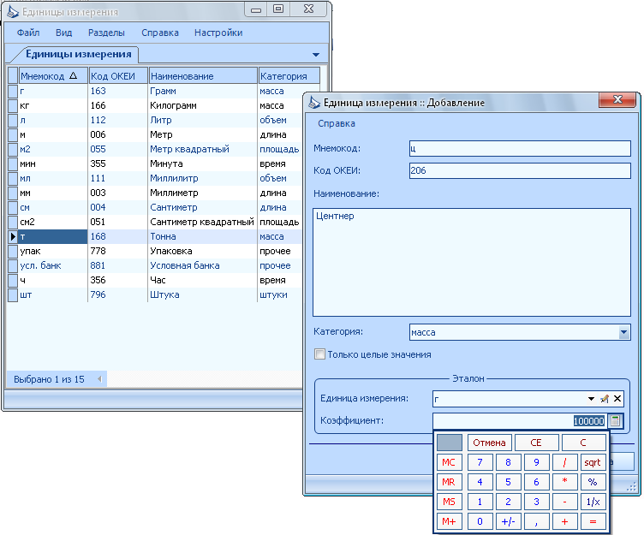644x535 pixels.
Task: Tick the row selector for the Час row
Action: coord(12,280)
